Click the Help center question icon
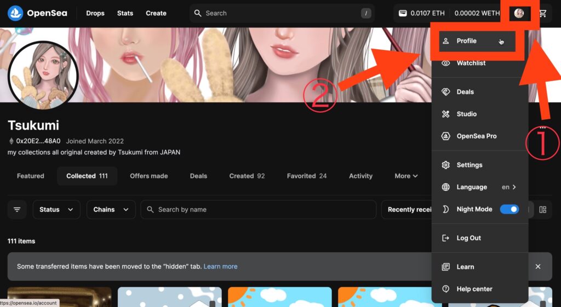 click(x=445, y=289)
